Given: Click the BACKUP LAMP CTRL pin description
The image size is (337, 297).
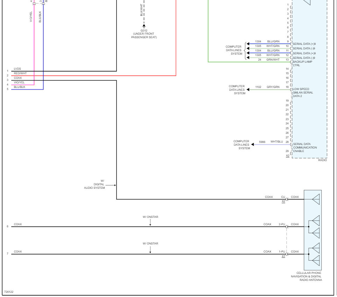Looking at the screenshot, I should tap(302, 63).
